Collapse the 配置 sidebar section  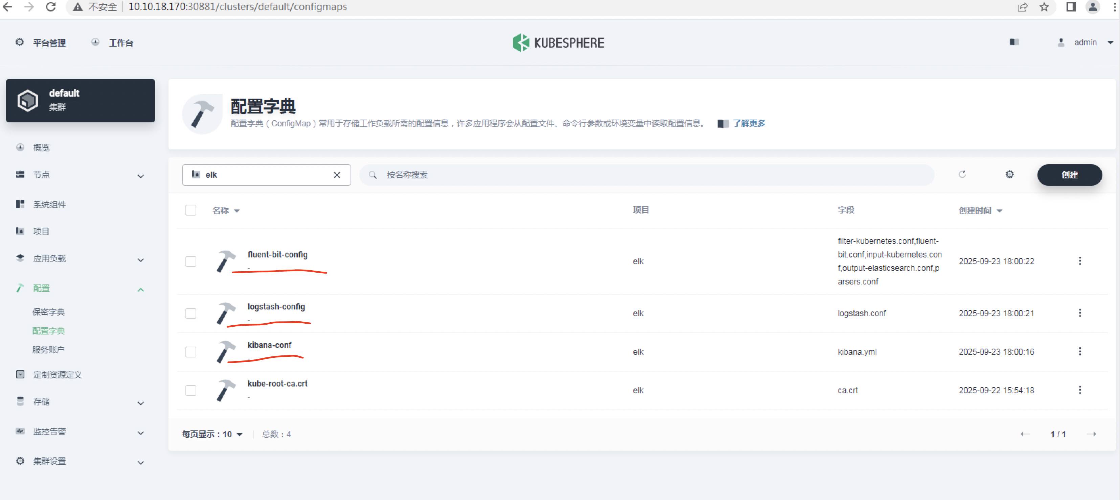point(41,288)
